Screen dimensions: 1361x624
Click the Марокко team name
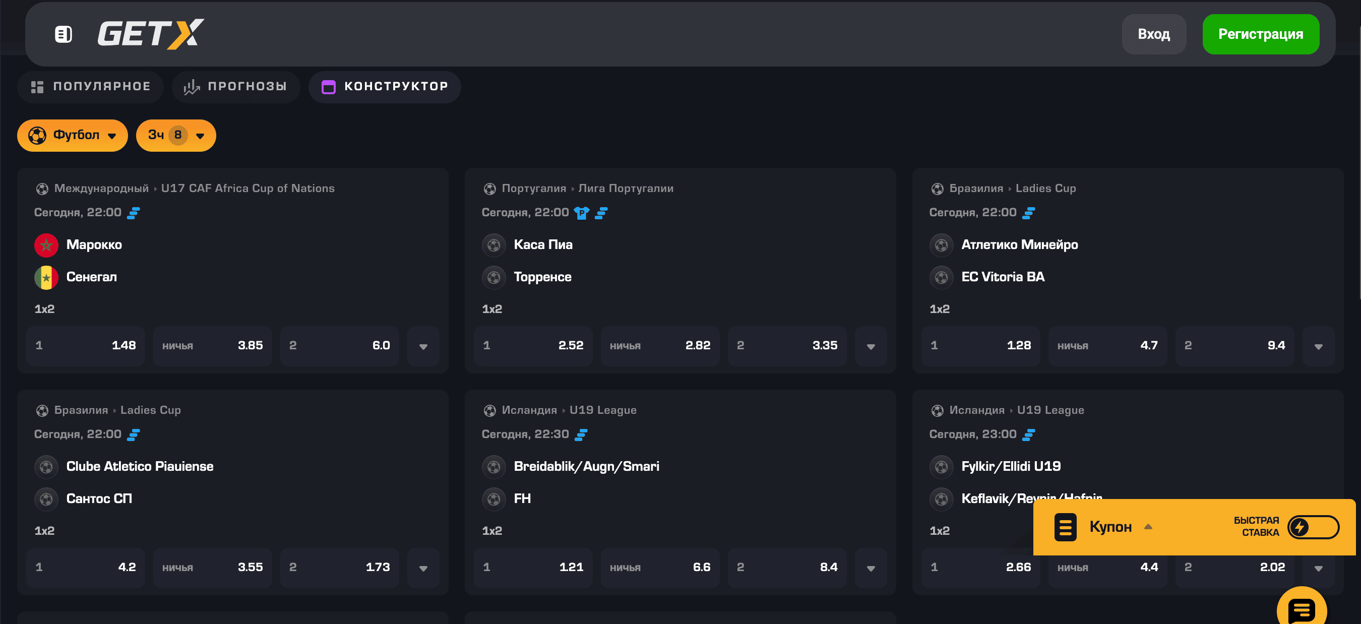pos(94,245)
